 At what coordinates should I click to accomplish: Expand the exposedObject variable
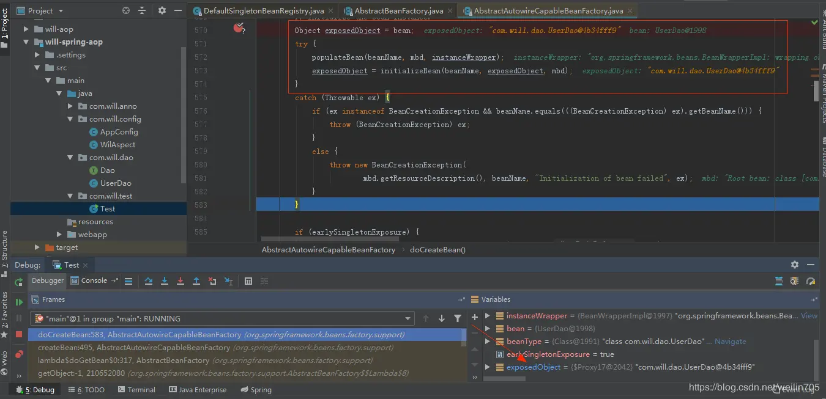[x=488, y=367]
